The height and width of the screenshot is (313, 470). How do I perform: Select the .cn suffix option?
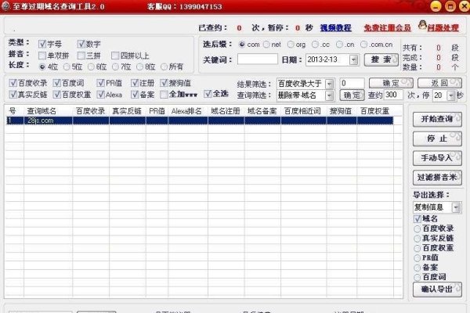point(339,45)
